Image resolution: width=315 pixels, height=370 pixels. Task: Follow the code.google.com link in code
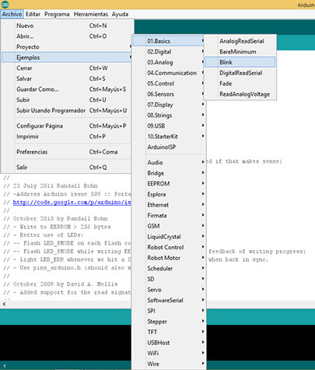tap(72, 203)
